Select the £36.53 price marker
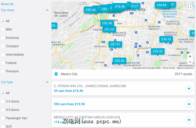Screen dimensions: 196x128 [x=166, y=39]
